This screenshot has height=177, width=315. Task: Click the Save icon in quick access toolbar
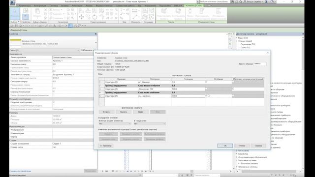click(x=16, y=26)
